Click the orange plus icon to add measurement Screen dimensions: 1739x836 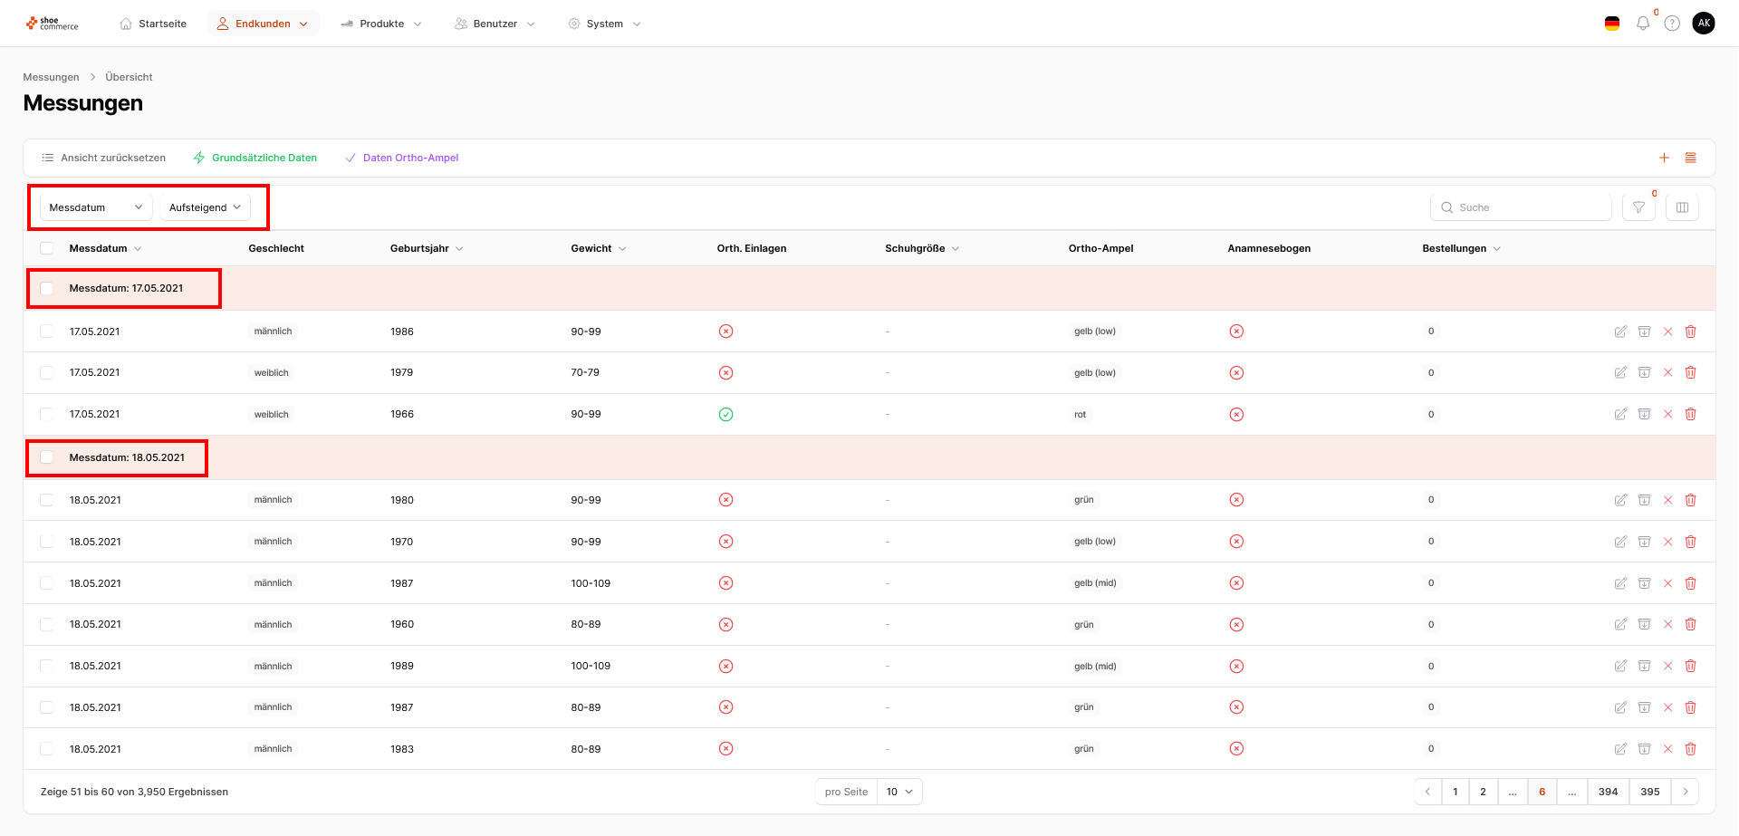1664,158
